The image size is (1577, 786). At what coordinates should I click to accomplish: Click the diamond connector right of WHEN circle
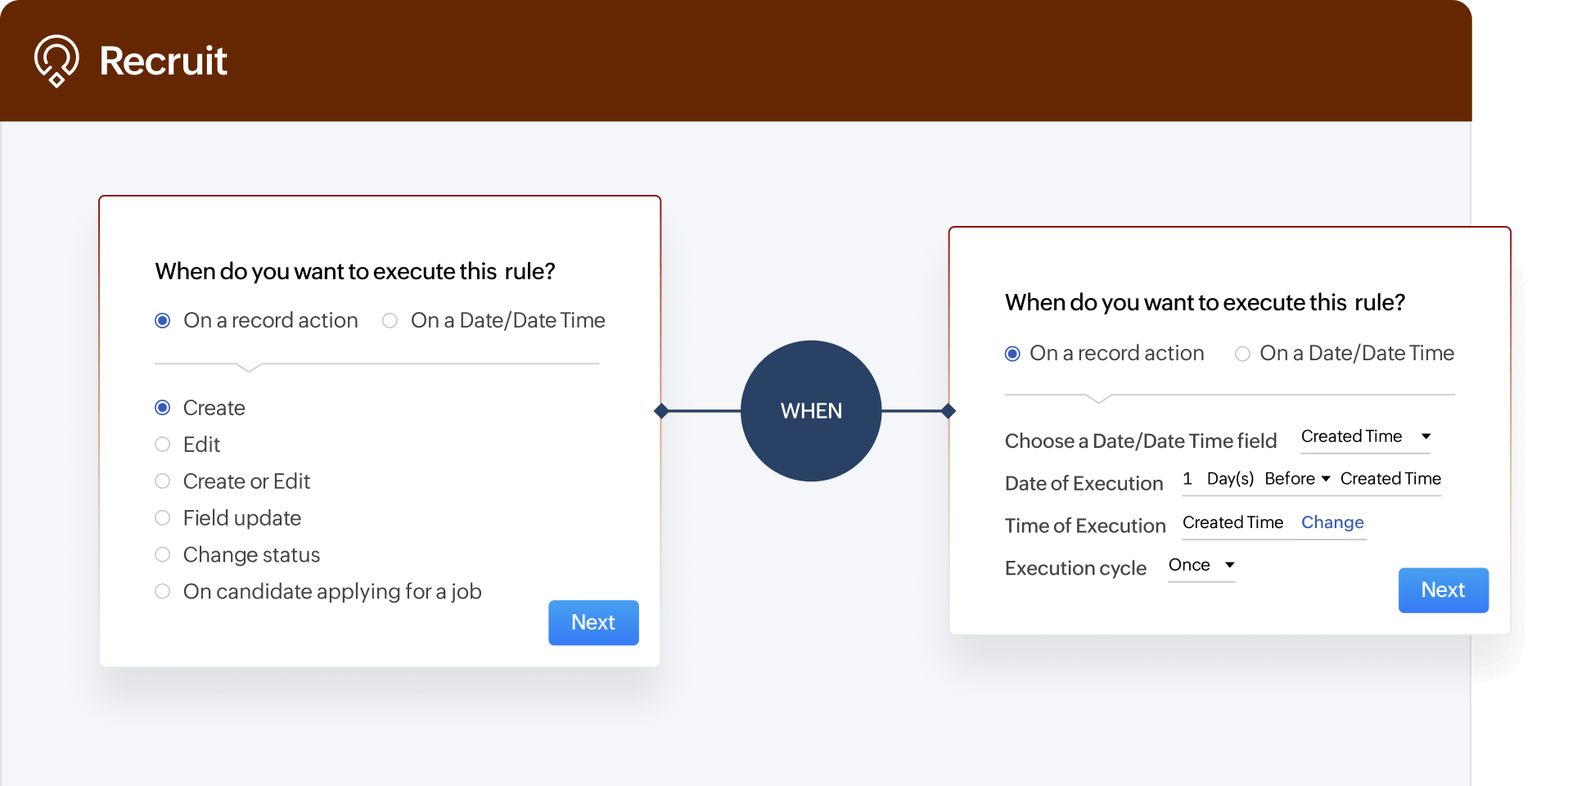coord(948,410)
